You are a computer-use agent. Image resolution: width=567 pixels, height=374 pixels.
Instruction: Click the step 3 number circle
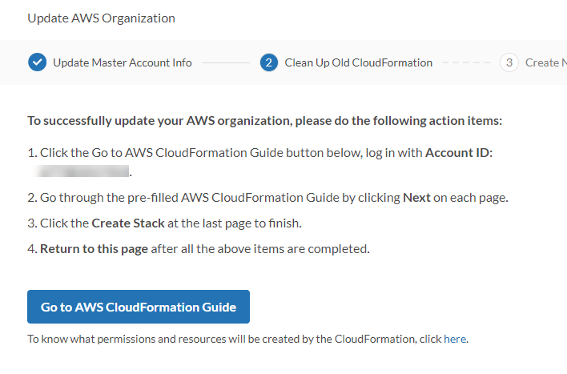[509, 62]
